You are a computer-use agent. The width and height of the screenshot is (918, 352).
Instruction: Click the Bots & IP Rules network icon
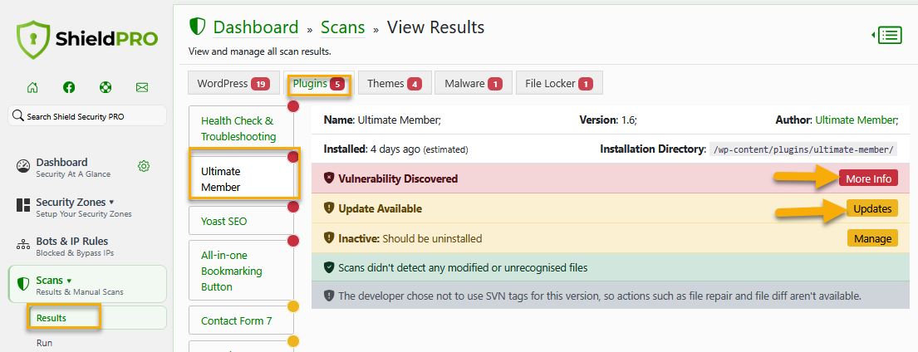22,244
